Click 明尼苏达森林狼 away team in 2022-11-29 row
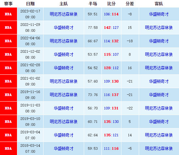 159,28
